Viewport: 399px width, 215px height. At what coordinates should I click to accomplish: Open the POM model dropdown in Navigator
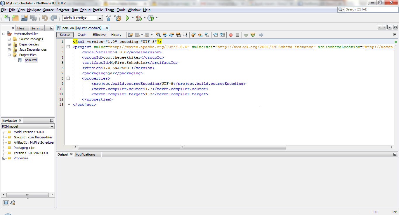click(52, 126)
